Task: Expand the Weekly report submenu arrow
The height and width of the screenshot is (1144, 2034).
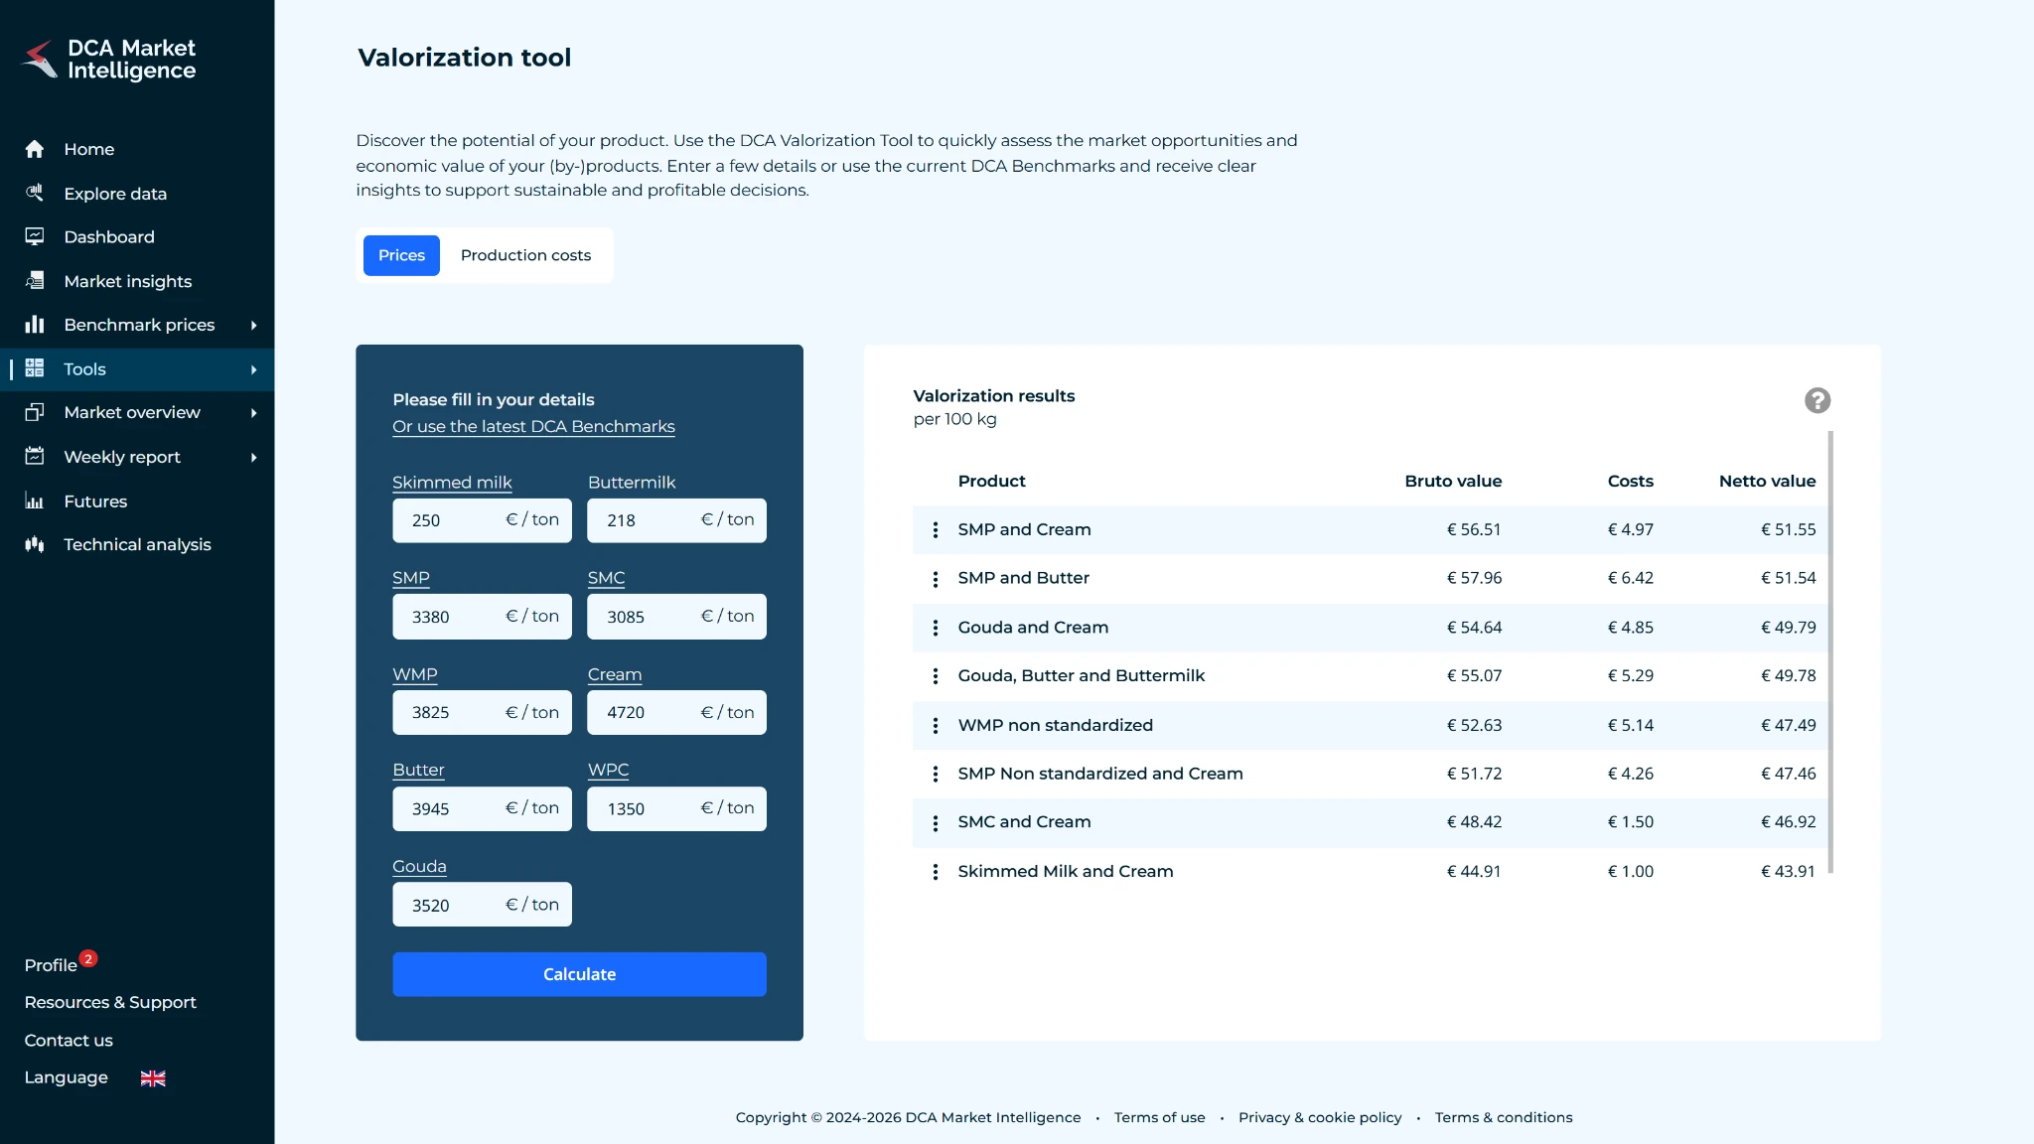Action: pos(254,457)
